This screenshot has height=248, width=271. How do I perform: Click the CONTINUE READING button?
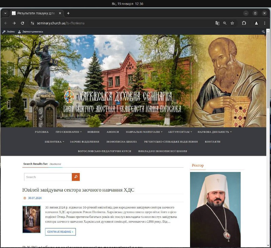[60, 232]
